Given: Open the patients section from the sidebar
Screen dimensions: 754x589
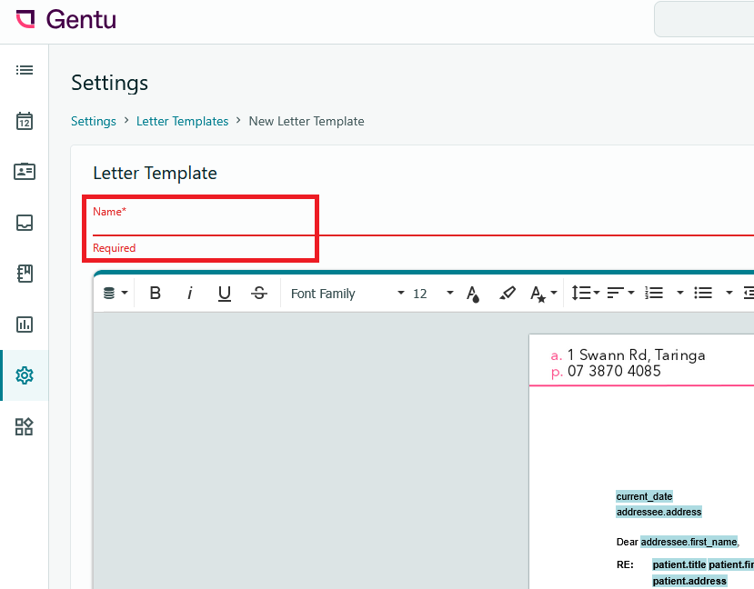Looking at the screenshot, I should (25, 172).
